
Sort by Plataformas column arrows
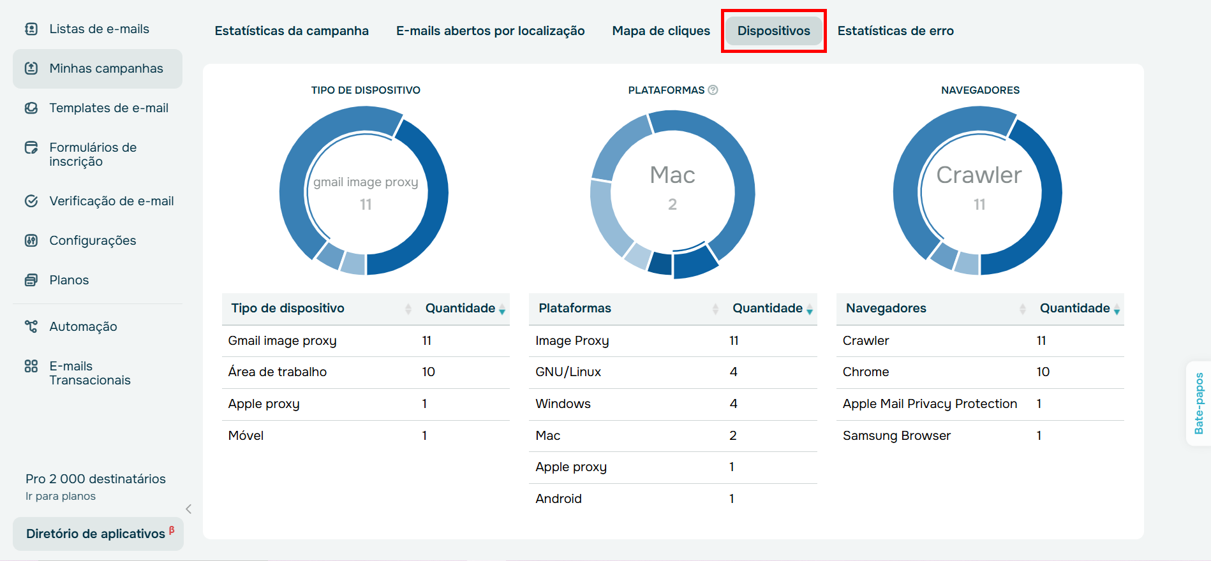click(x=715, y=309)
